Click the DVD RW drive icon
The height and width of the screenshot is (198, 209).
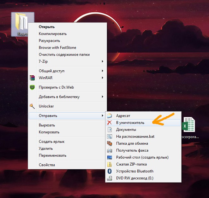(x=110, y=178)
